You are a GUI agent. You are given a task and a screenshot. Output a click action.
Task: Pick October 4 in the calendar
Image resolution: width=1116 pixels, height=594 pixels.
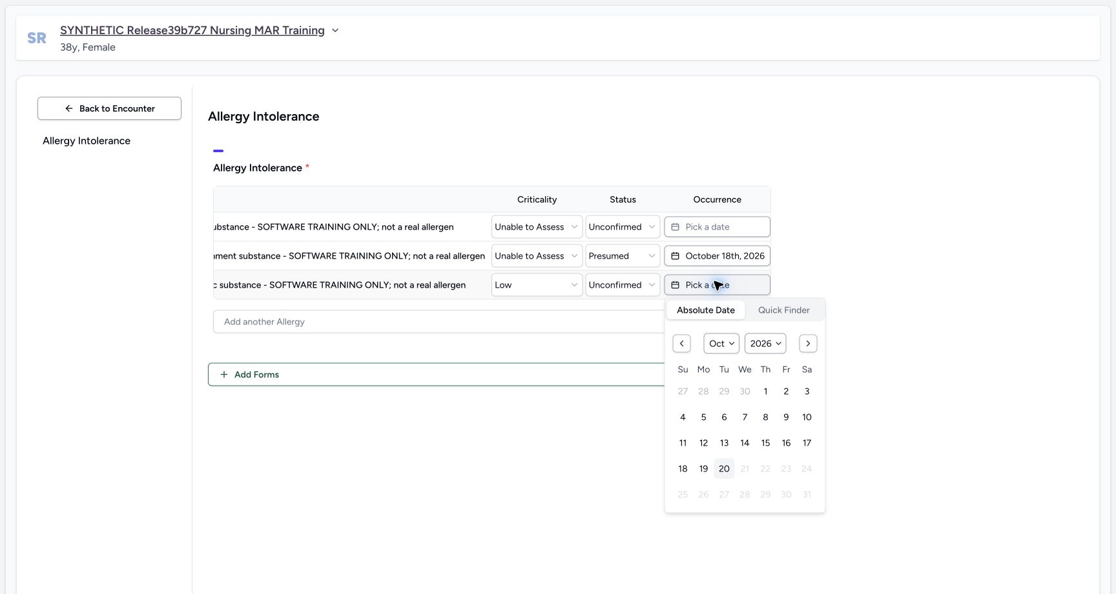coord(683,417)
